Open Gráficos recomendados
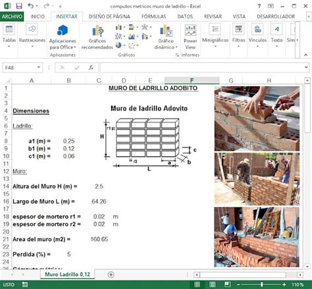Image resolution: width=312 pixels, height=289 pixels. 97,38
